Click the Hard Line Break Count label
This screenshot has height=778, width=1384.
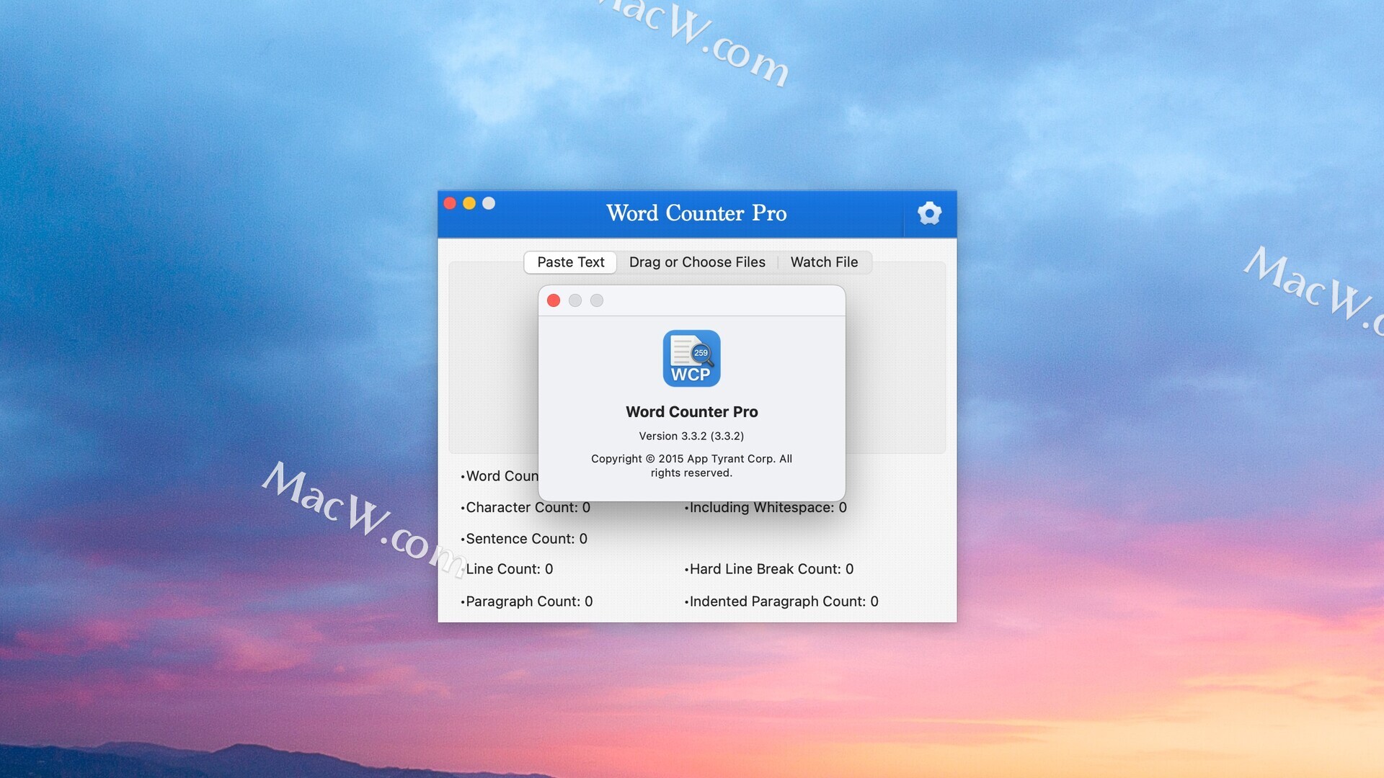[770, 569]
